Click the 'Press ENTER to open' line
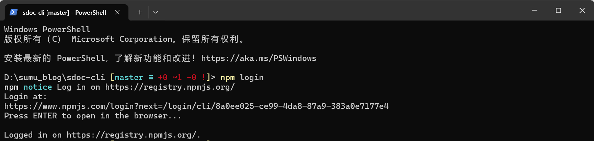This screenshot has width=594, height=141. pos(93,116)
